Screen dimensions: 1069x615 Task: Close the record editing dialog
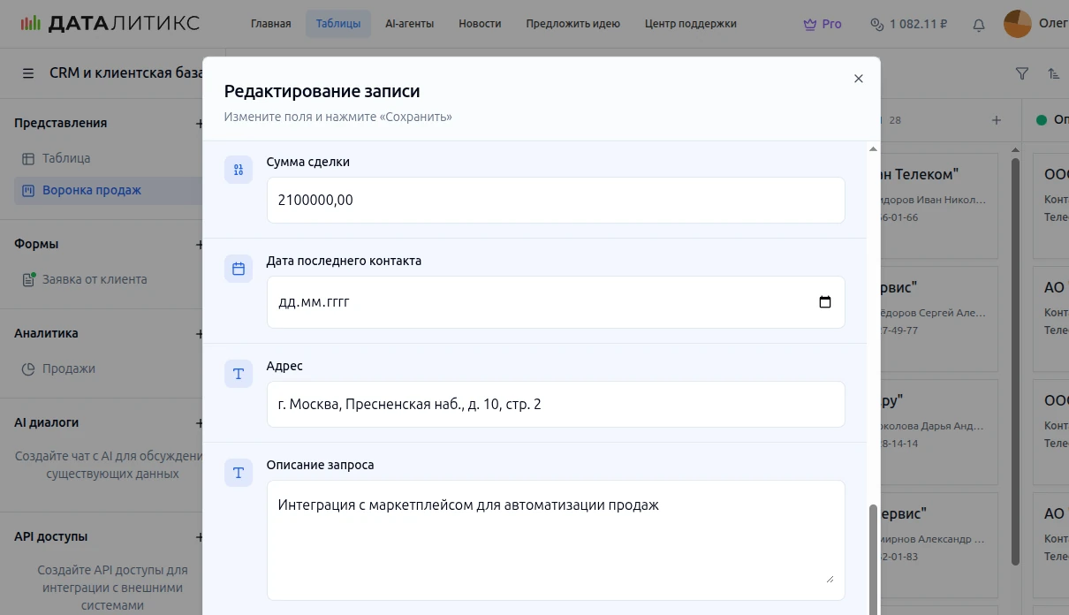pos(858,79)
